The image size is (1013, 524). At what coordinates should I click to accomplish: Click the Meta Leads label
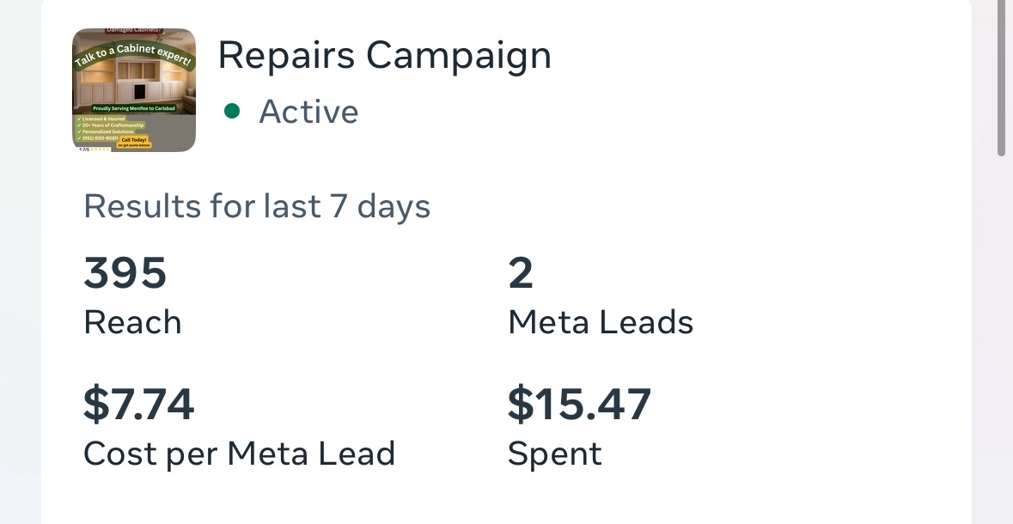(601, 322)
